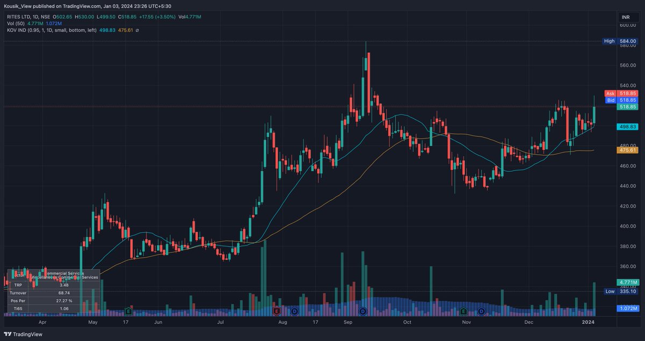
Task: Click the Jun label on time axis
Action: point(158,322)
